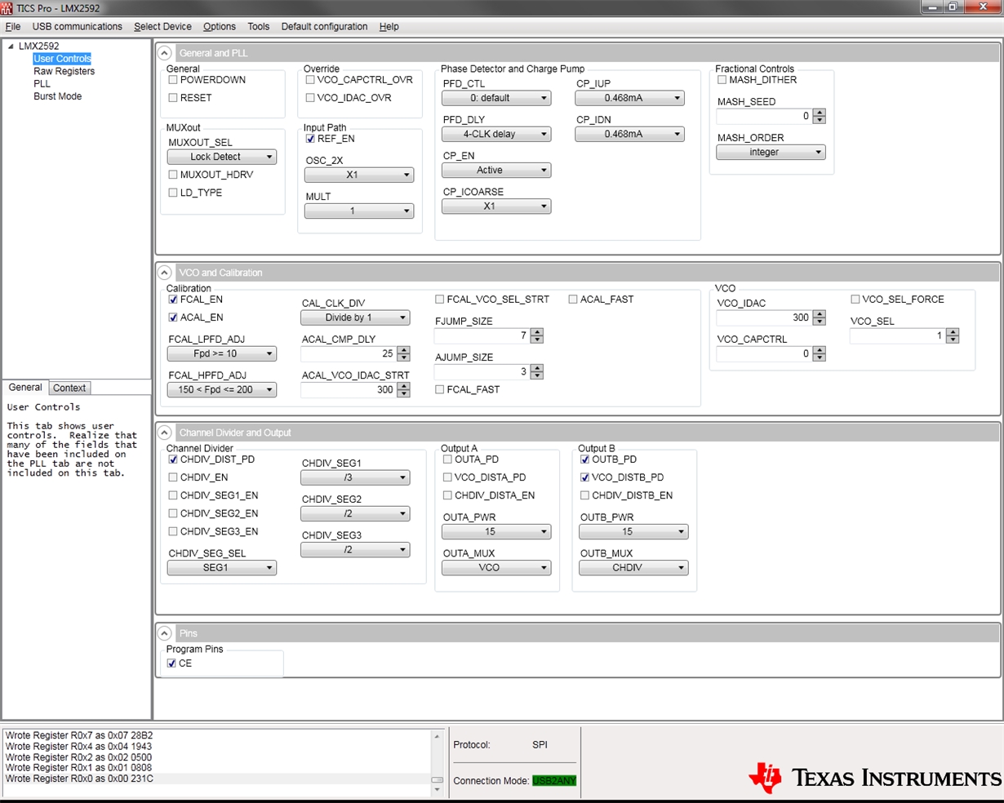The width and height of the screenshot is (1004, 803).
Task: Increase the ACAL_CMP_DLY value
Action: pos(403,350)
